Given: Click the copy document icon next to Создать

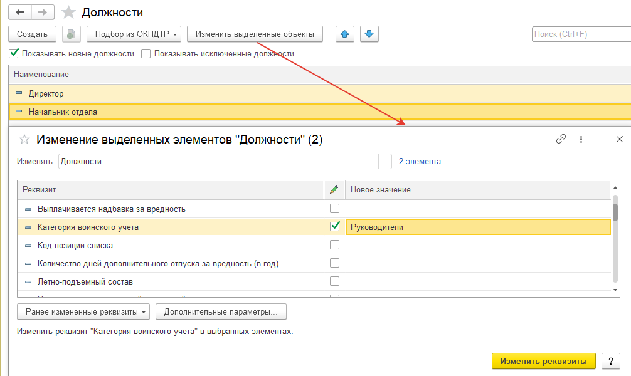Looking at the screenshot, I should 72,34.
